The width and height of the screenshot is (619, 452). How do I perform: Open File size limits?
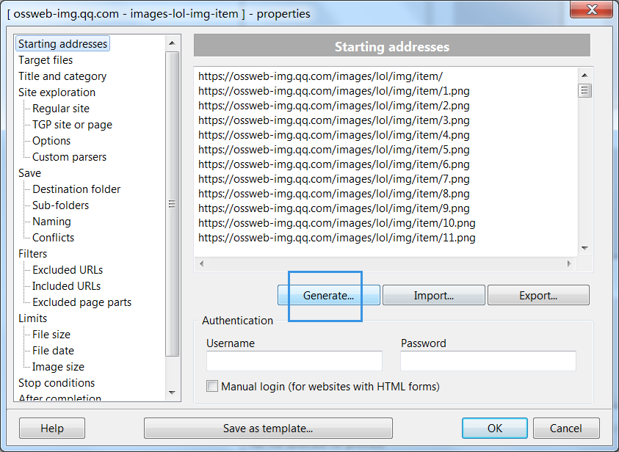click(51, 335)
